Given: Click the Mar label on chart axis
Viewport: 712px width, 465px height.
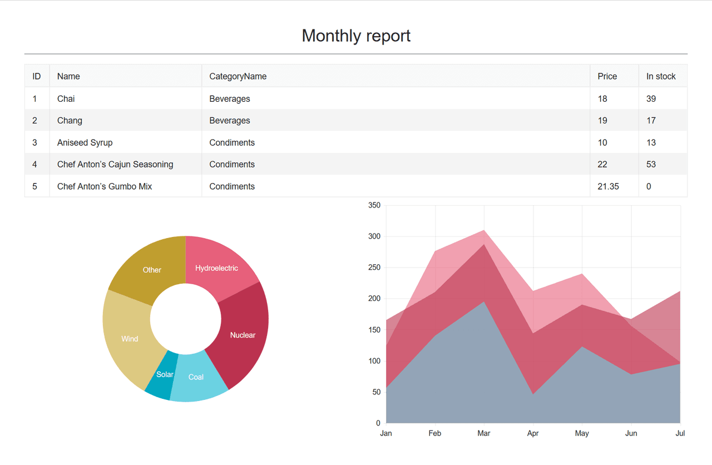Looking at the screenshot, I should 484,433.
